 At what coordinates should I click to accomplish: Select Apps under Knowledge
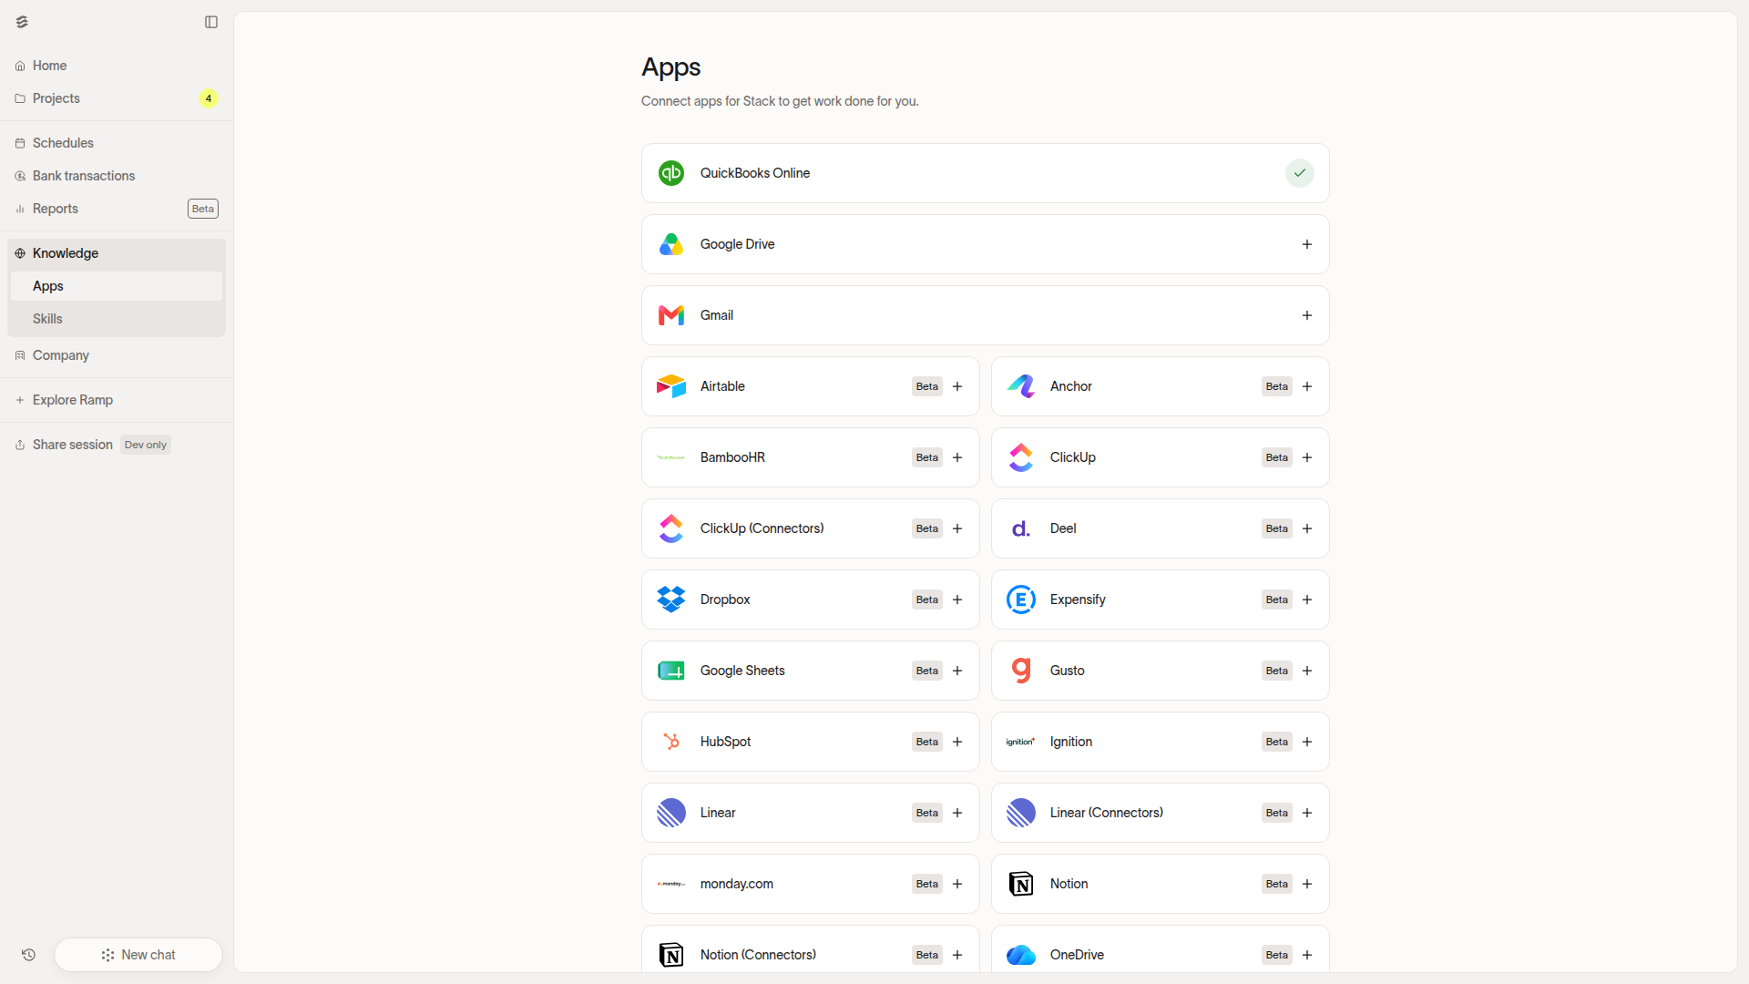(x=117, y=286)
